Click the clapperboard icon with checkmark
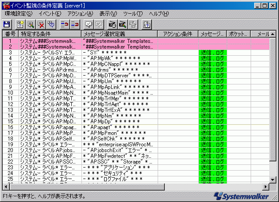The image size is (279, 202). (x=112, y=24)
